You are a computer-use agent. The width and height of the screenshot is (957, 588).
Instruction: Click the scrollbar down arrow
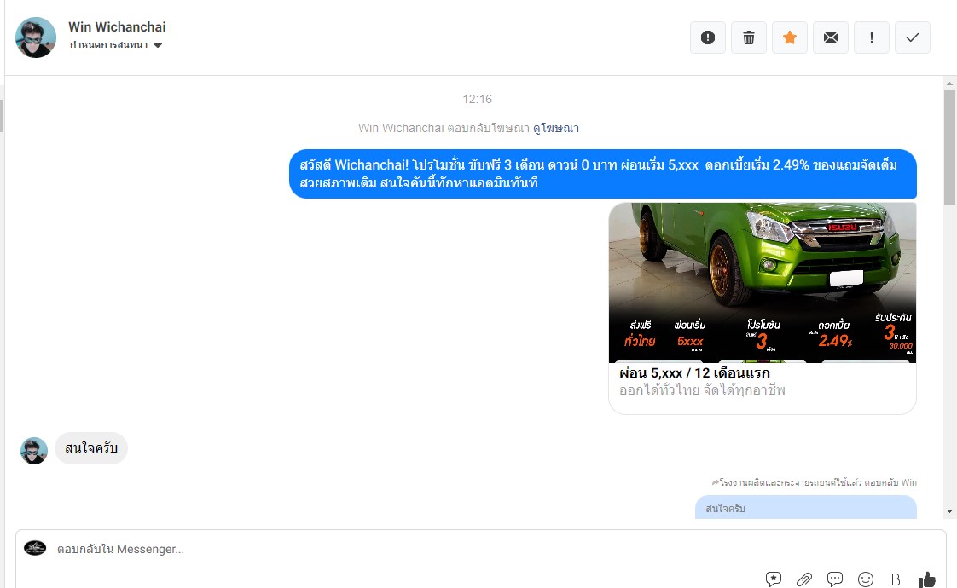(949, 511)
